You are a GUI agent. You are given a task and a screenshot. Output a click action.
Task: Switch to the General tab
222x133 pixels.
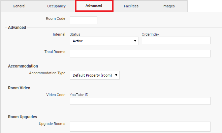pyautogui.click(x=19, y=6)
